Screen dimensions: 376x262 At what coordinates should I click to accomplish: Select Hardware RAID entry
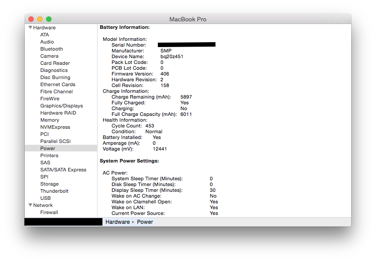click(x=58, y=113)
